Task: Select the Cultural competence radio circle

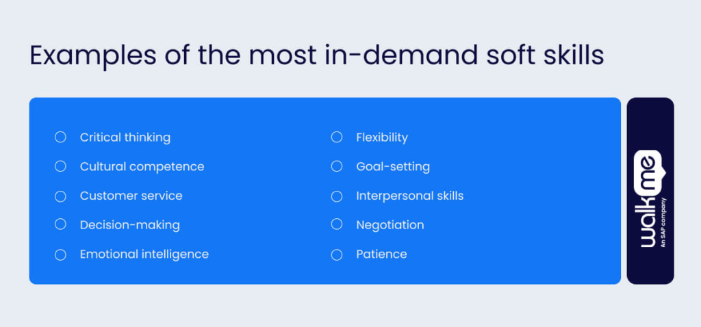Action: click(x=60, y=166)
